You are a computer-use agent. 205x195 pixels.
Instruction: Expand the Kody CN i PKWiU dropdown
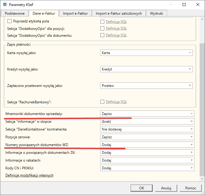coord(147,168)
